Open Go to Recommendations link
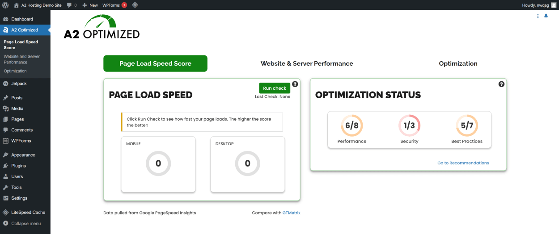The height and width of the screenshot is (234, 559). [463, 163]
